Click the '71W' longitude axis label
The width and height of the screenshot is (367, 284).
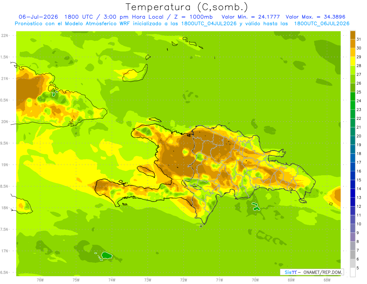pyautogui.click(x=219, y=280)
